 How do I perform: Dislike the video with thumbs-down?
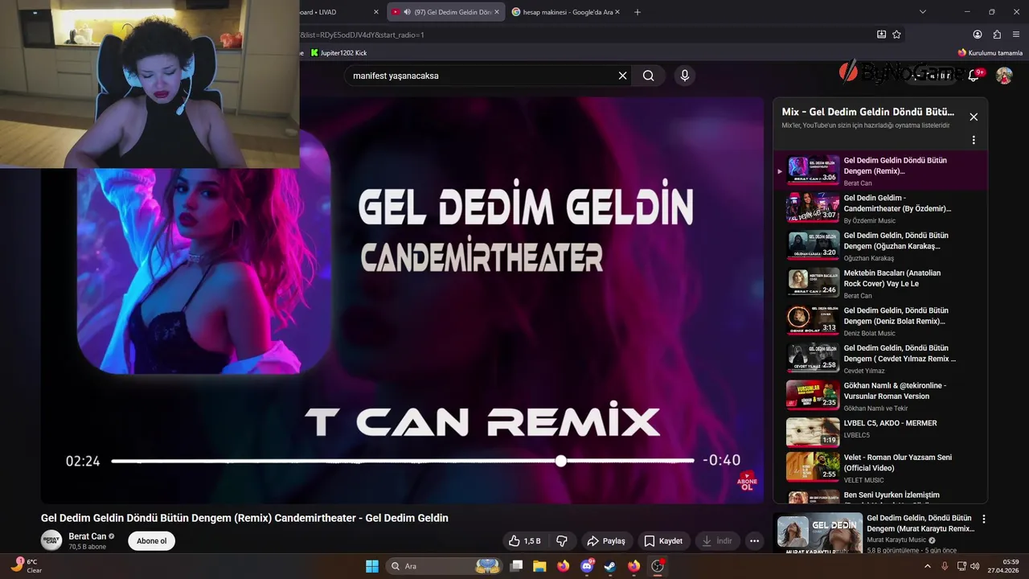tap(562, 541)
